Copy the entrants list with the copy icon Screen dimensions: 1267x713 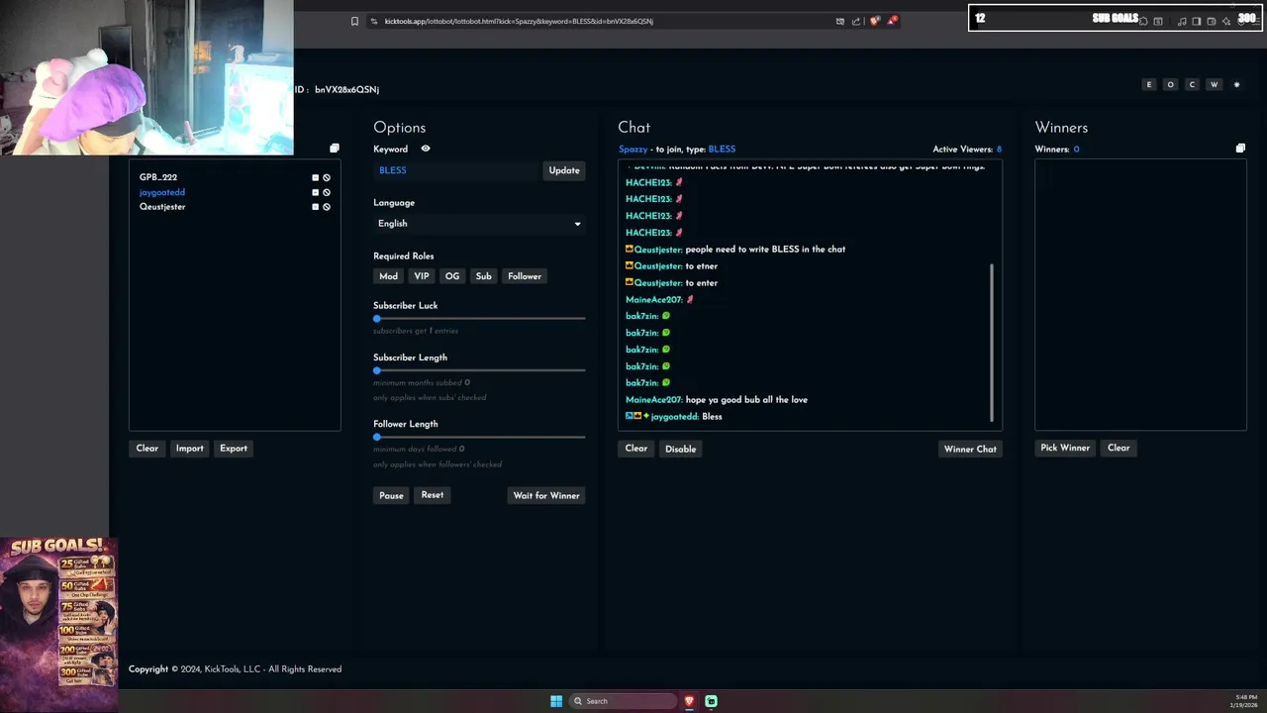335,149
